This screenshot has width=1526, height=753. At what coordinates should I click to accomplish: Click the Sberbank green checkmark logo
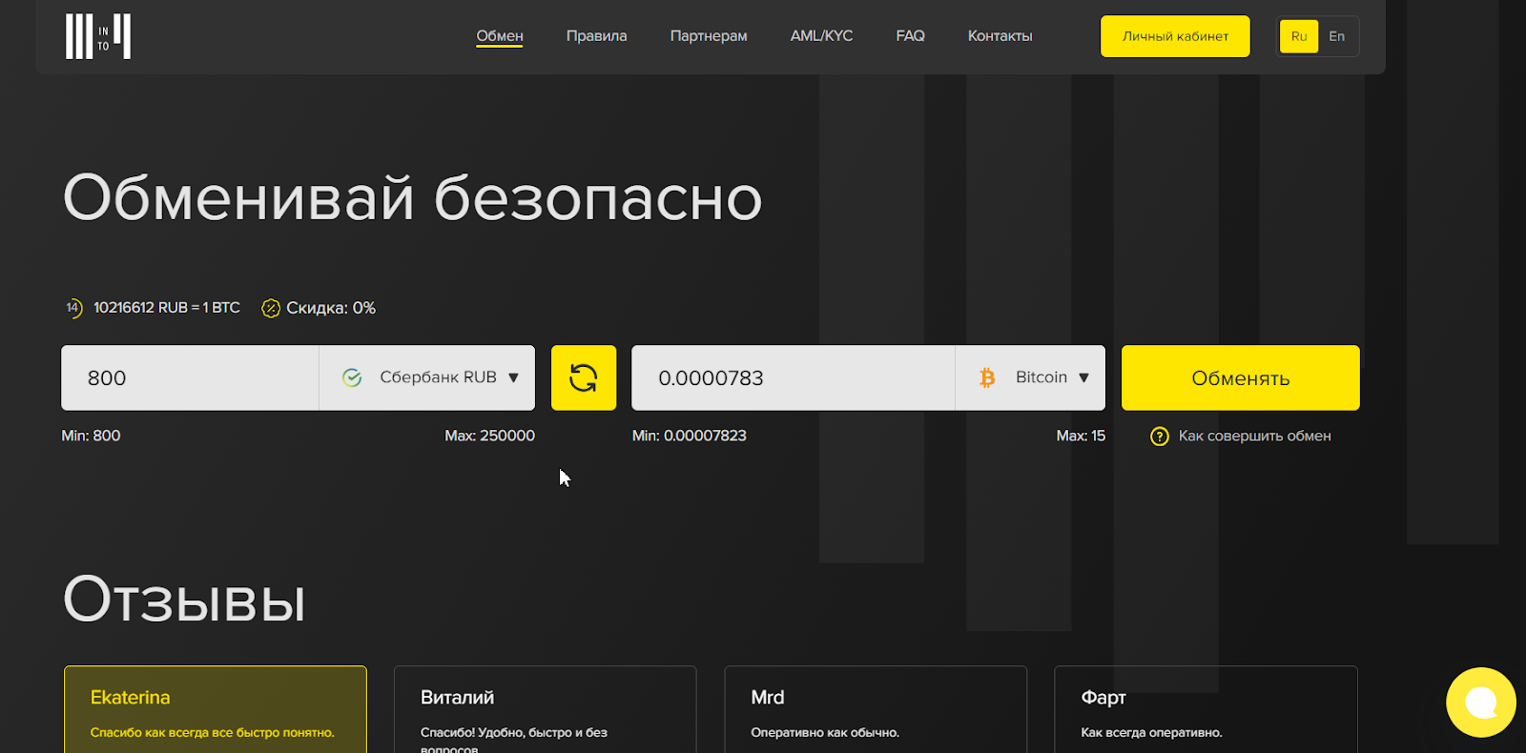click(x=352, y=377)
